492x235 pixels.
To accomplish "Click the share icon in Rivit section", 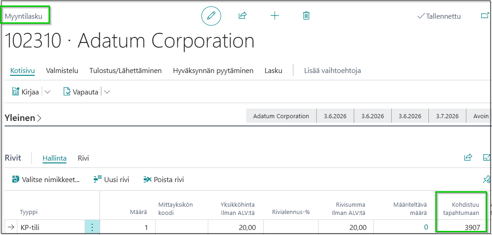I will [x=468, y=157].
